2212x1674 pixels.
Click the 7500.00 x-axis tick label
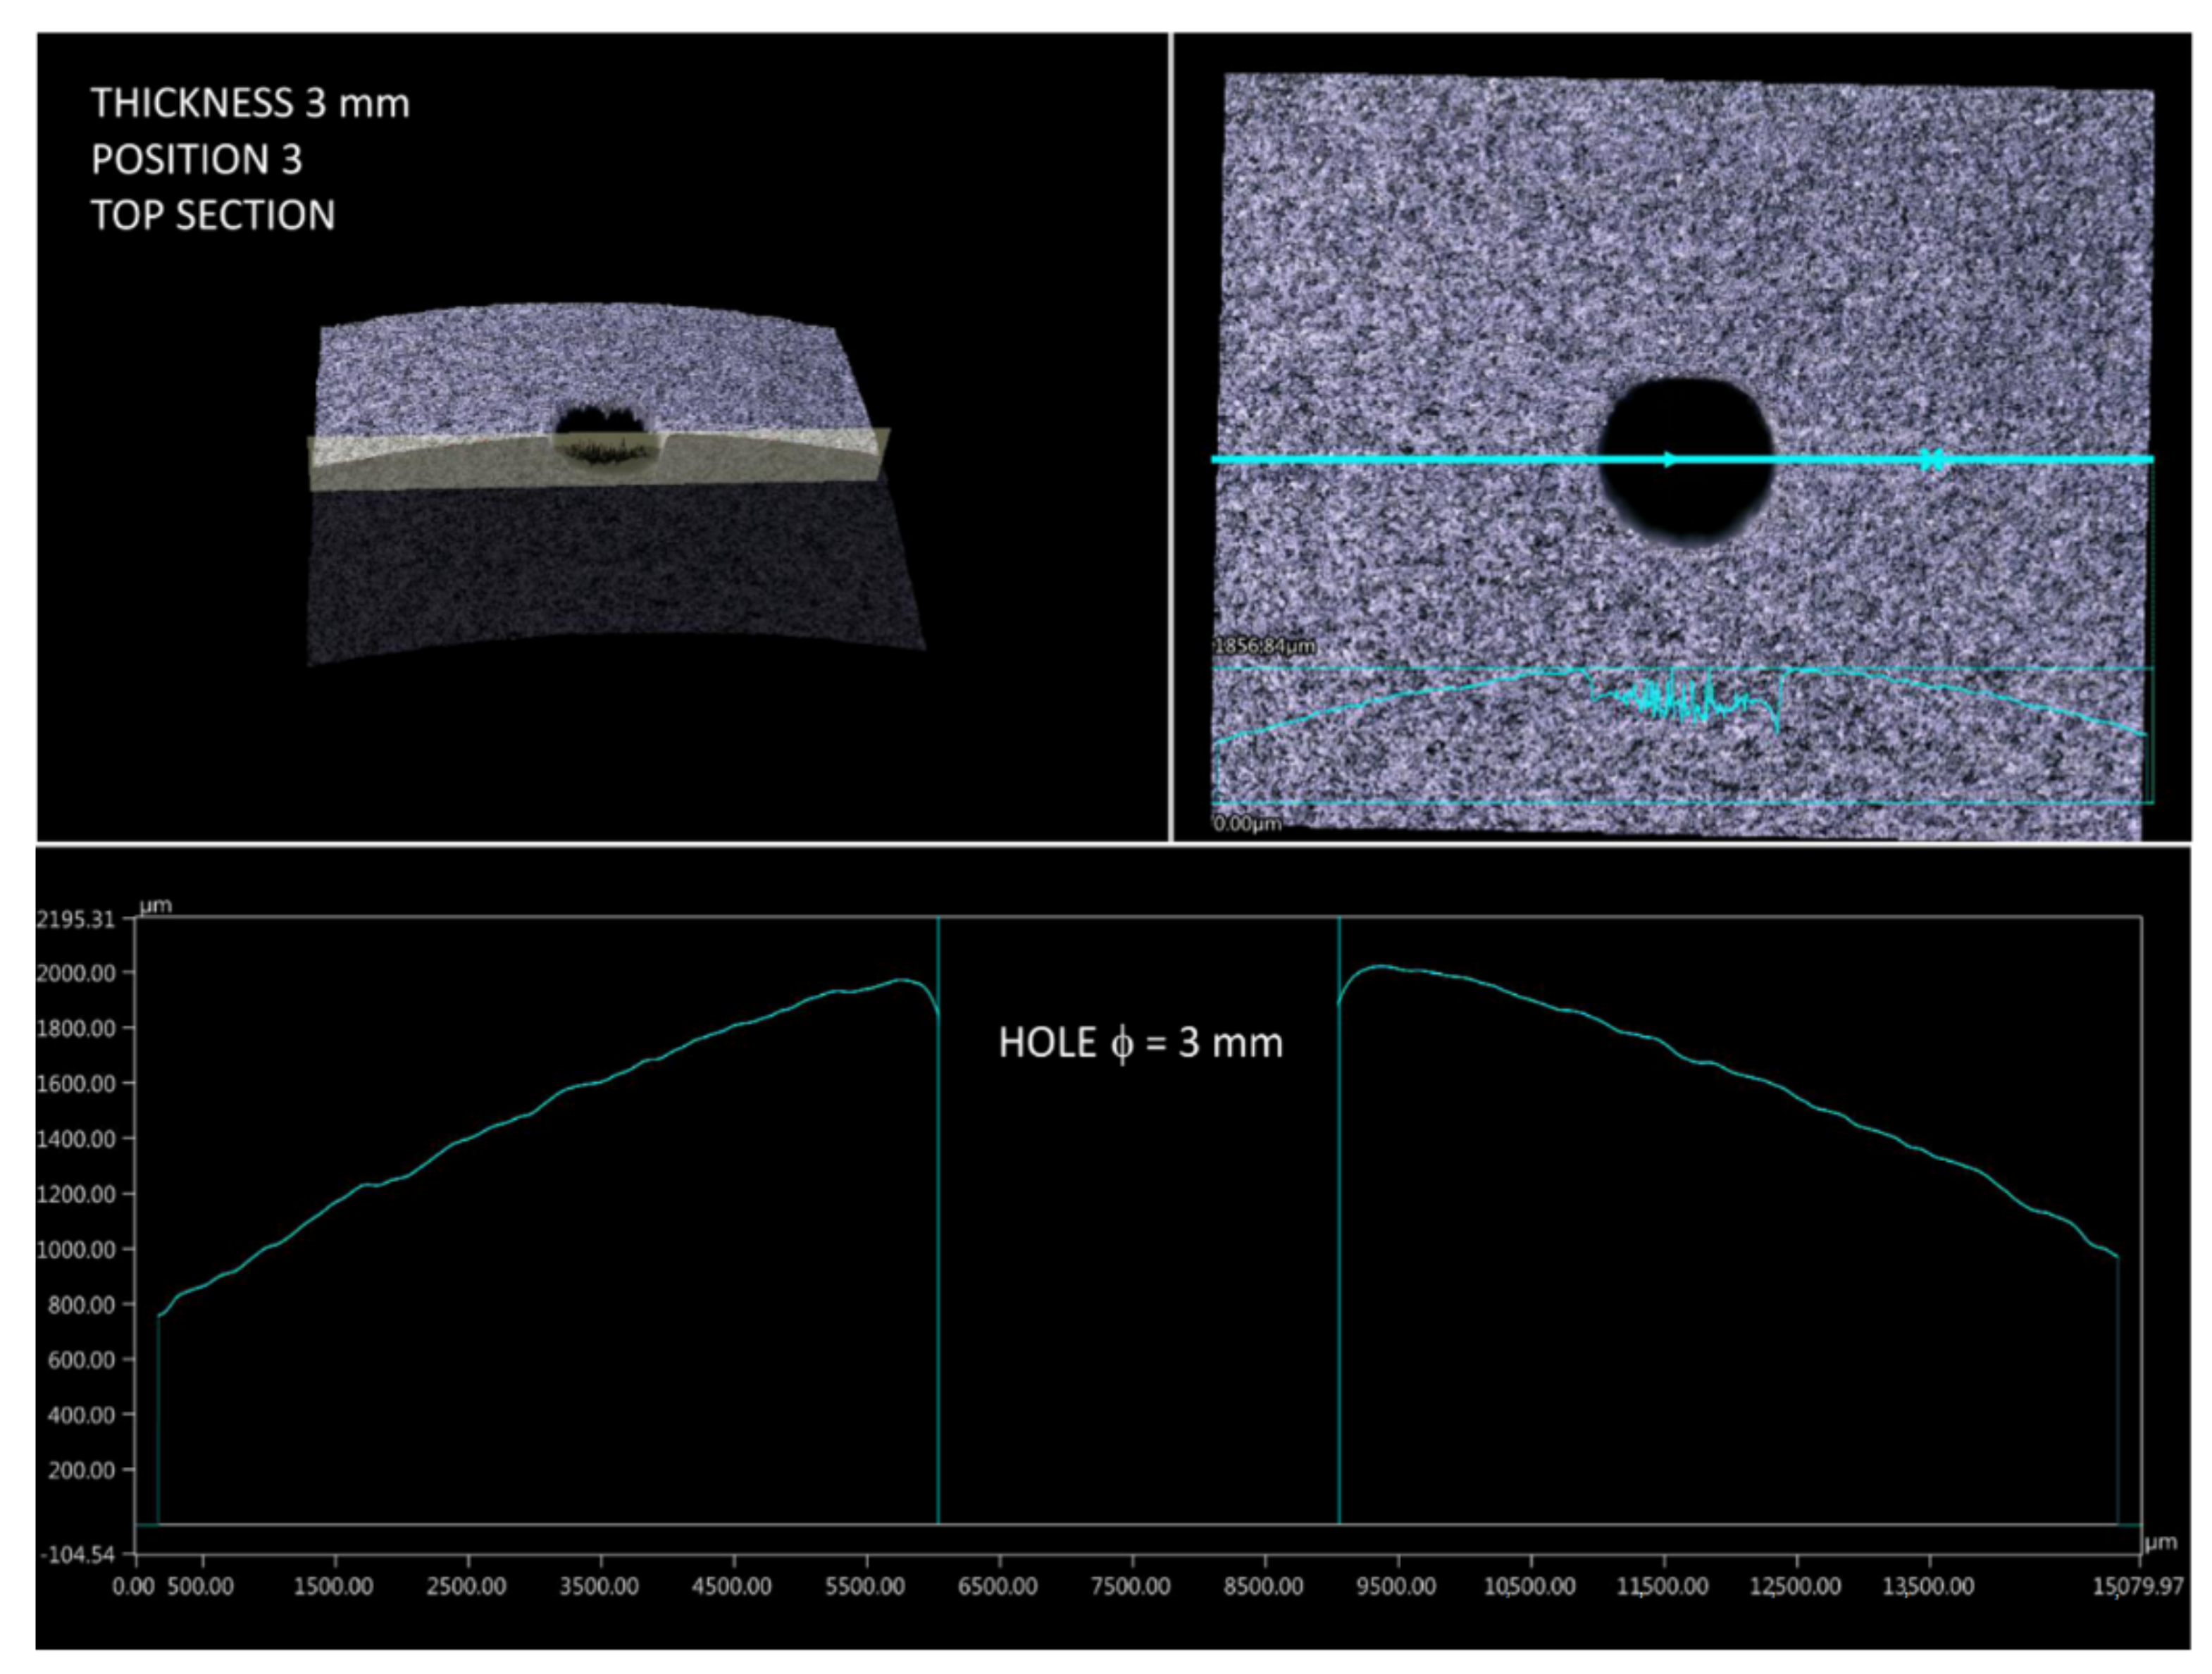1132,1587
